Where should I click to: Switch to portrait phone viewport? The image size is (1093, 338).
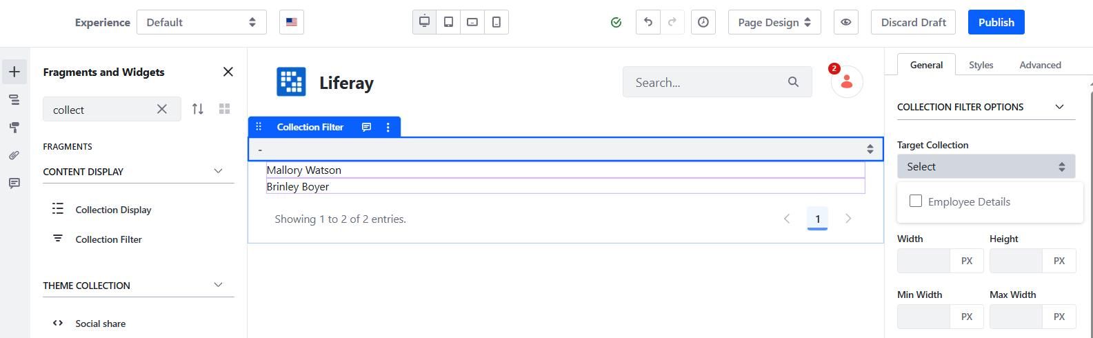tap(497, 22)
